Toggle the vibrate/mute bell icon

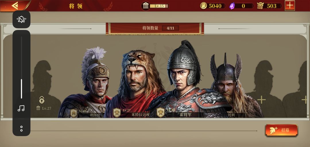click(21, 20)
